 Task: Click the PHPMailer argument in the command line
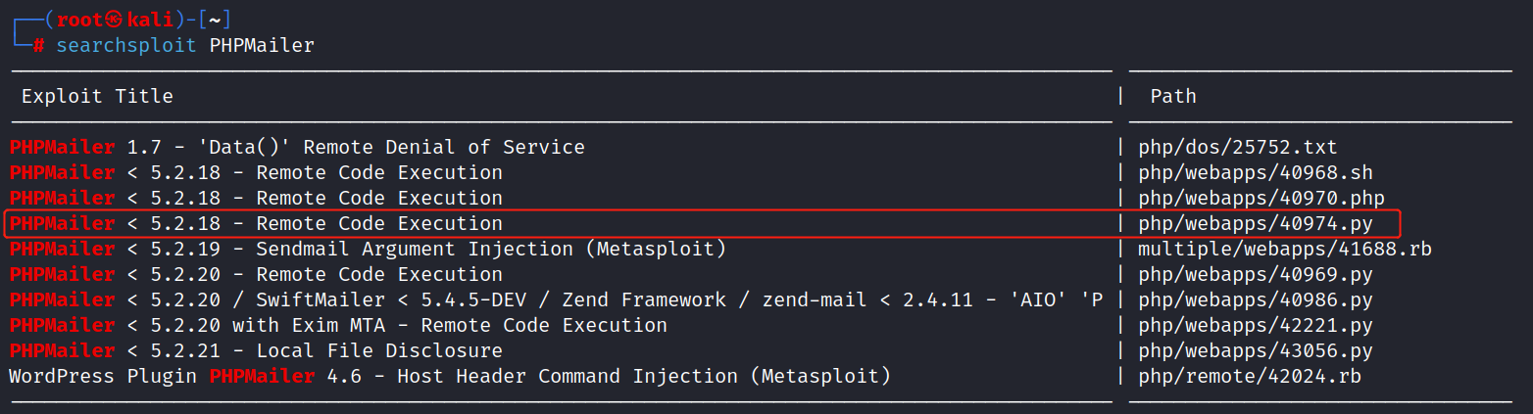[262, 46]
